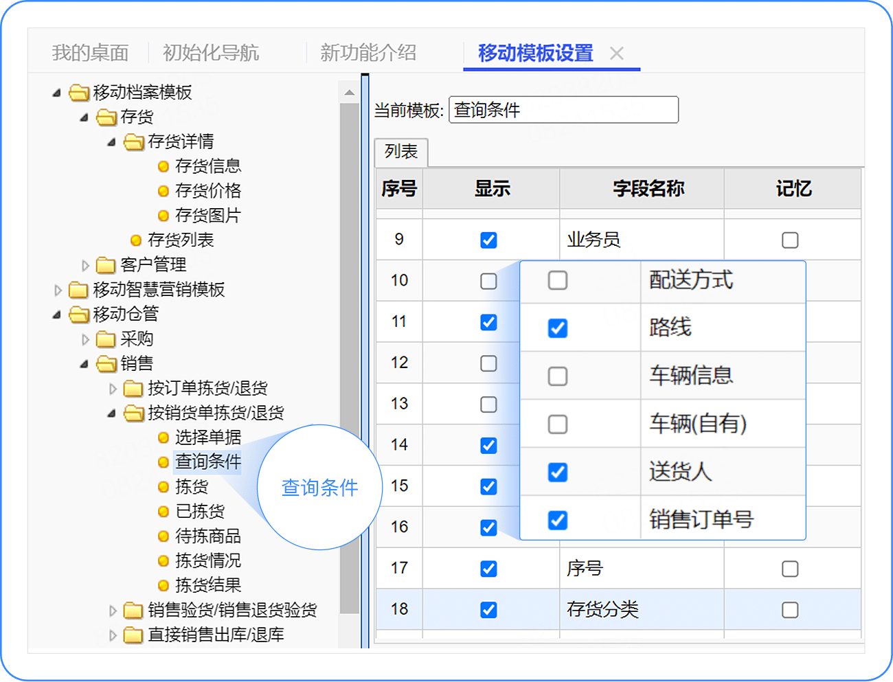Viewport: 893px width, 682px height.
Task: Click the 按订单拣货/退货 folder icon
Action: [x=133, y=389]
